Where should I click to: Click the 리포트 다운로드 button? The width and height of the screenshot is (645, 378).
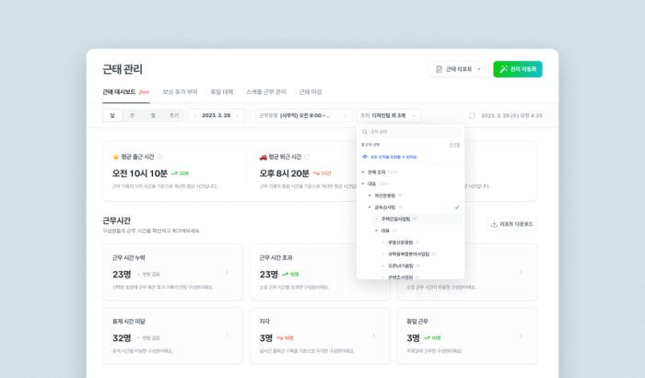511,224
